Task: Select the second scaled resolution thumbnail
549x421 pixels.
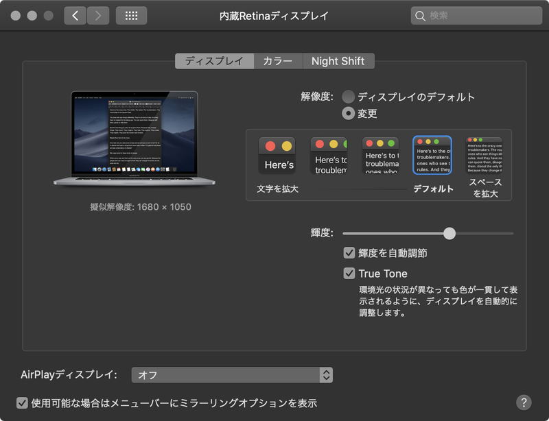Action: [330, 156]
